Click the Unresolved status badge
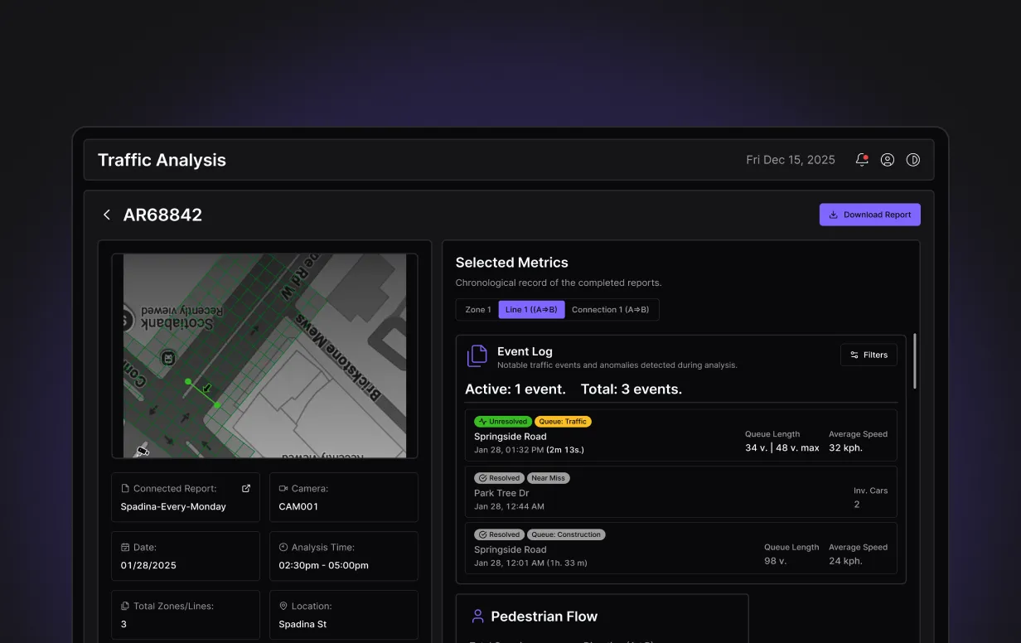This screenshot has width=1021, height=643. pos(503,422)
